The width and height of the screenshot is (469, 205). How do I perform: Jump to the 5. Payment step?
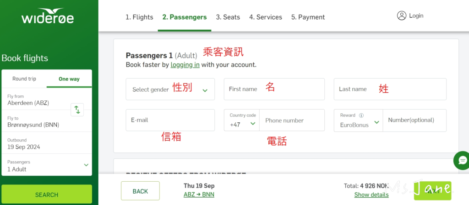coord(308,17)
